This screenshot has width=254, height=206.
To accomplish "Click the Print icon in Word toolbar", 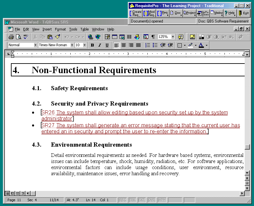I will coord(11,37).
